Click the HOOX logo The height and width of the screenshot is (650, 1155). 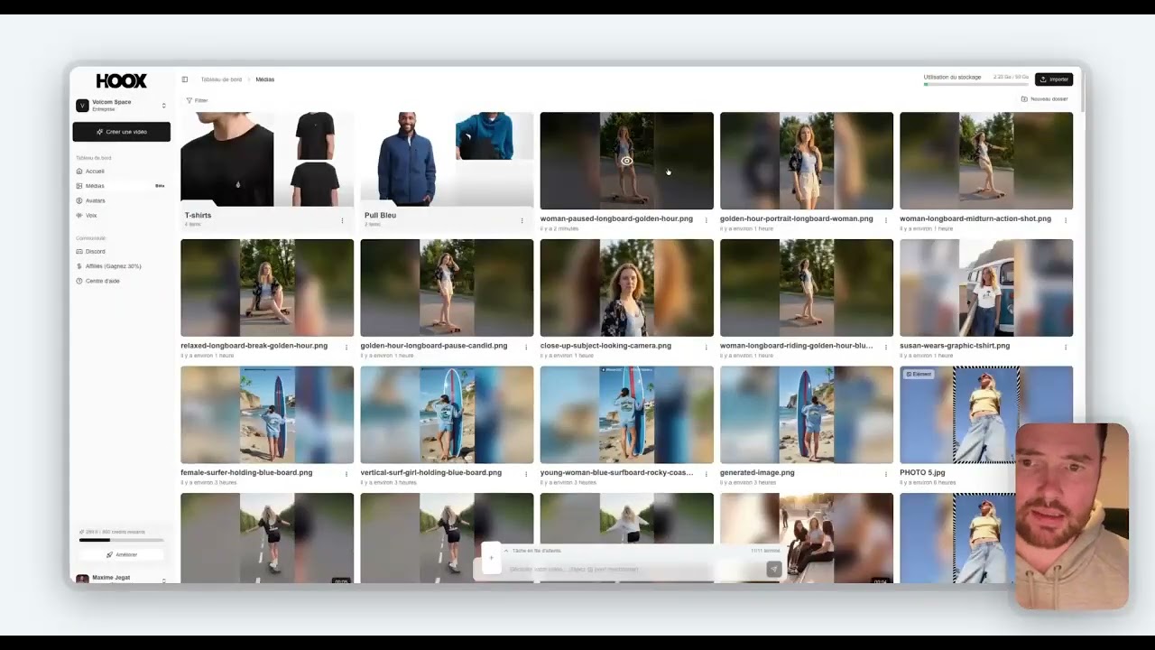point(121,80)
